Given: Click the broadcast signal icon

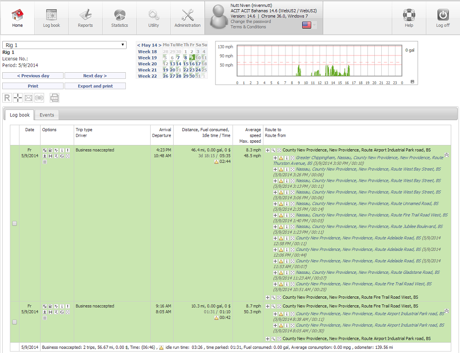Looking at the screenshot, I should coord(39,98).
